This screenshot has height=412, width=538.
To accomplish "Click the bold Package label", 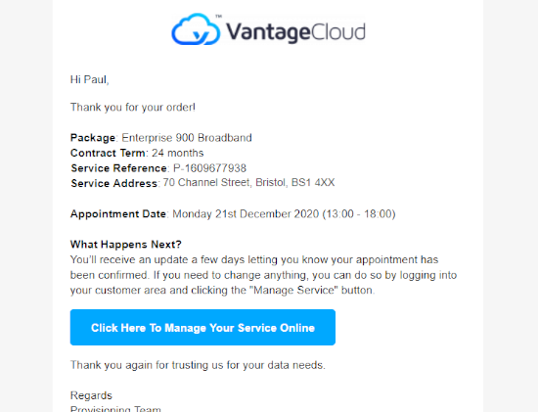I will (93, 138).
